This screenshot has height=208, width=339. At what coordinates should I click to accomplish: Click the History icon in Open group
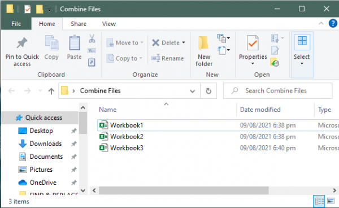point(275,62)
